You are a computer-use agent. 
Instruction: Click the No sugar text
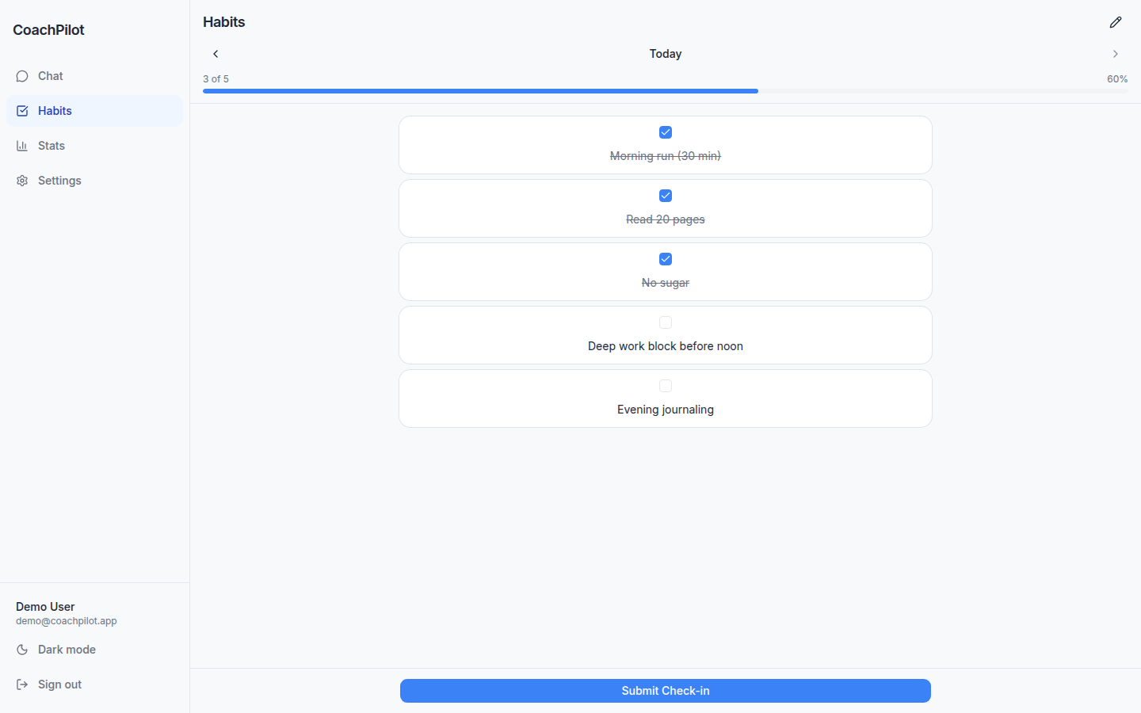[666, 283]
